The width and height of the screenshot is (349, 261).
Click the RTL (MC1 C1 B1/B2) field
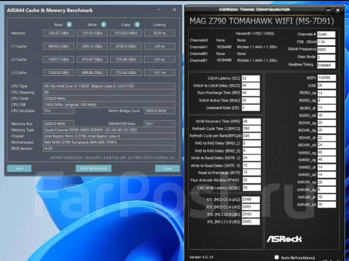point(251,222)
